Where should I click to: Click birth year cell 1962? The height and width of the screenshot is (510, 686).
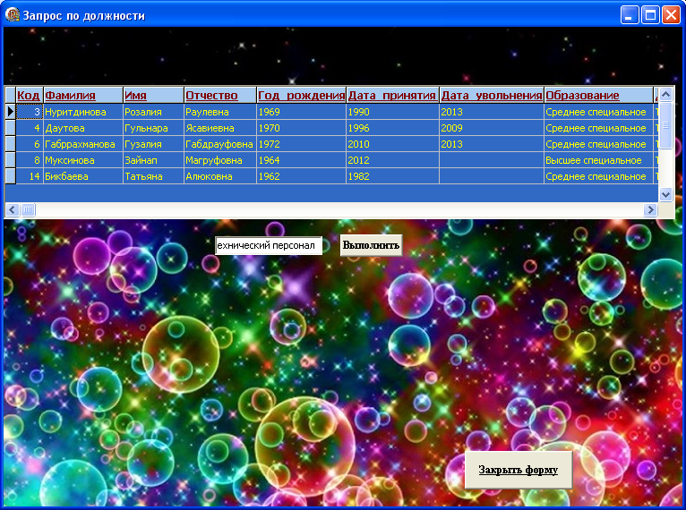point(302,176)
